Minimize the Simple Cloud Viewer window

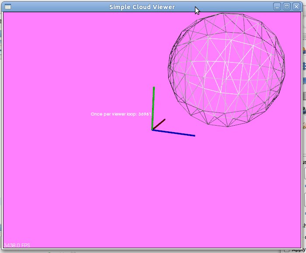click(277, 7)
